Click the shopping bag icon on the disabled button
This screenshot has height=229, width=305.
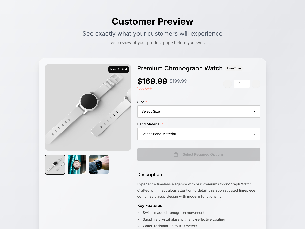click(x=176, y=154)
